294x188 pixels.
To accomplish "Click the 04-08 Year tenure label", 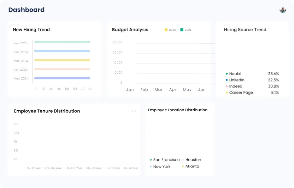I will click(74, 168).
